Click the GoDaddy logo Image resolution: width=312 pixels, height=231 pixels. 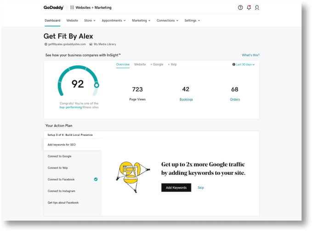point(54,8)
